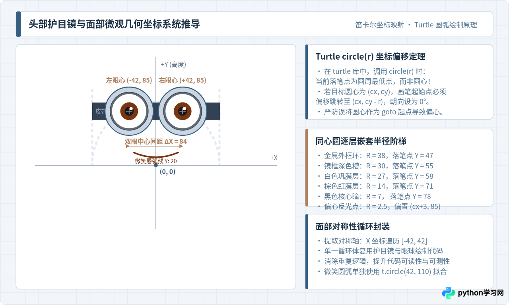Click the line 偏心反光点：R = 2.5

tap(379, 207)
